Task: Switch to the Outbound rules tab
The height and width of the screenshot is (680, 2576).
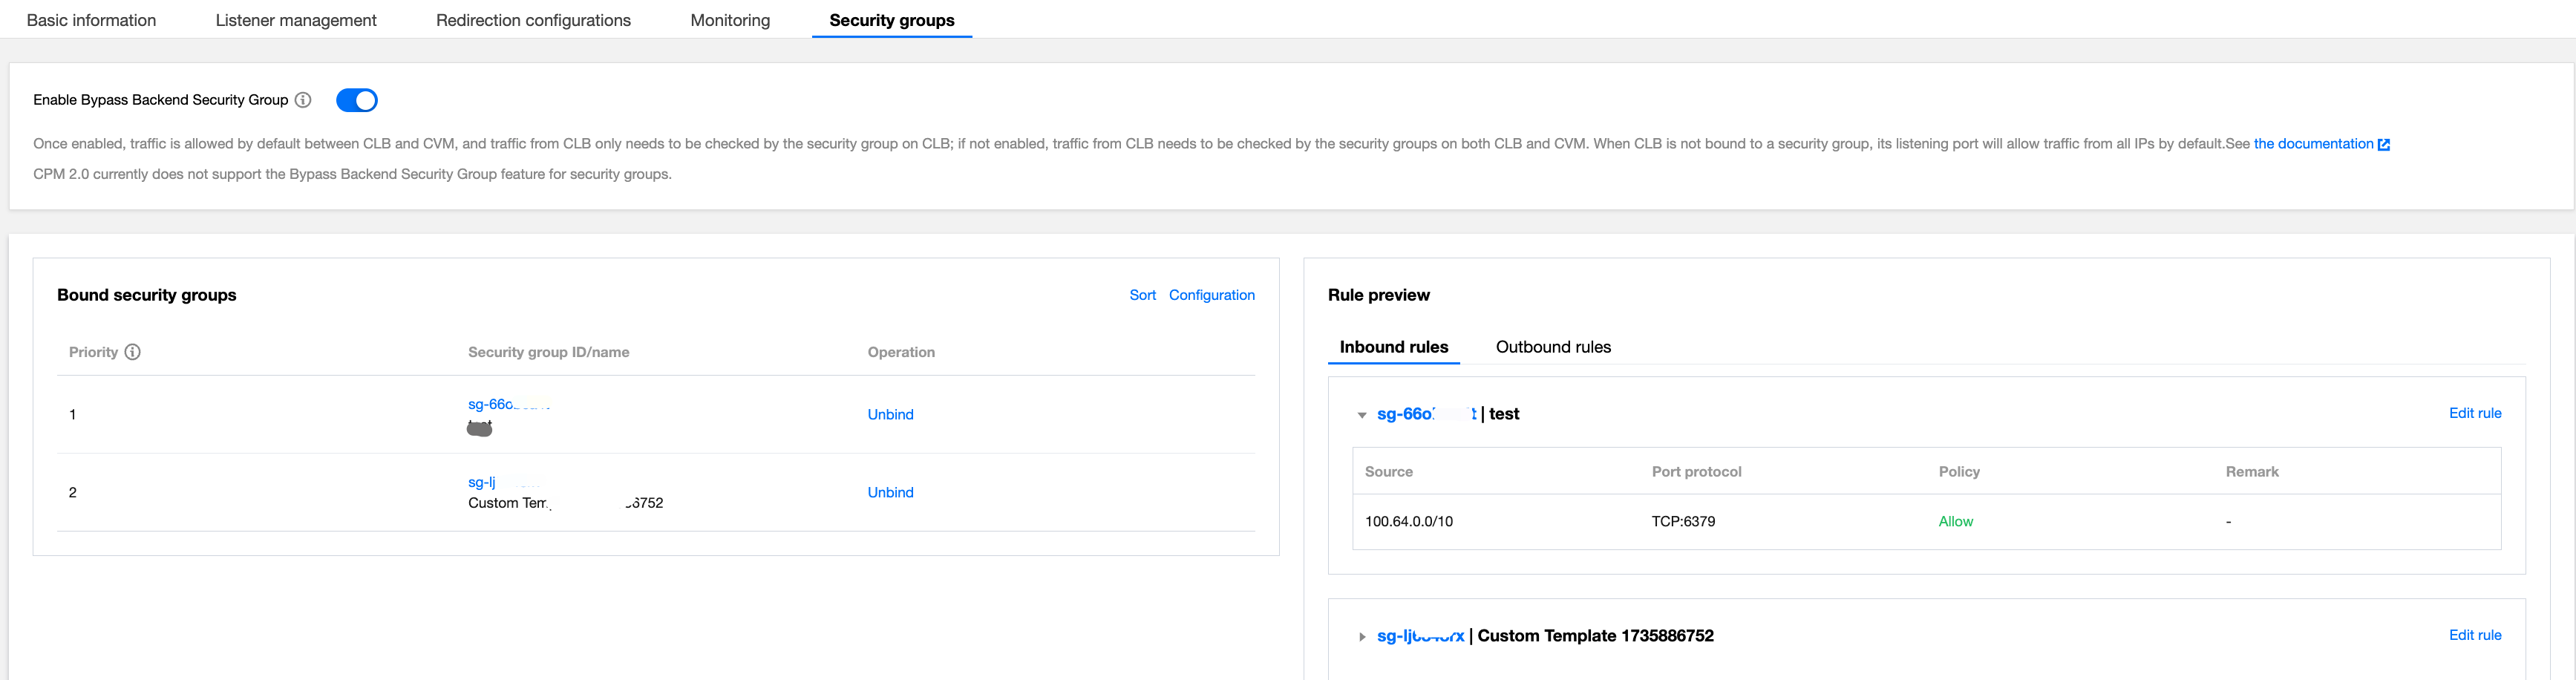Action: [1553, 347]
